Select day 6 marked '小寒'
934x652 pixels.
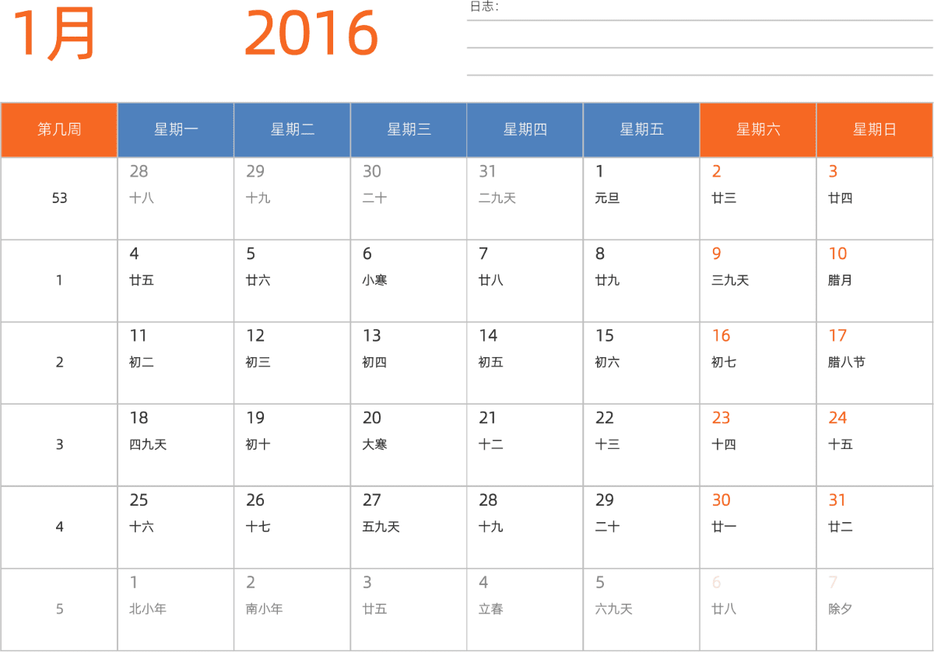coord(409,281)
